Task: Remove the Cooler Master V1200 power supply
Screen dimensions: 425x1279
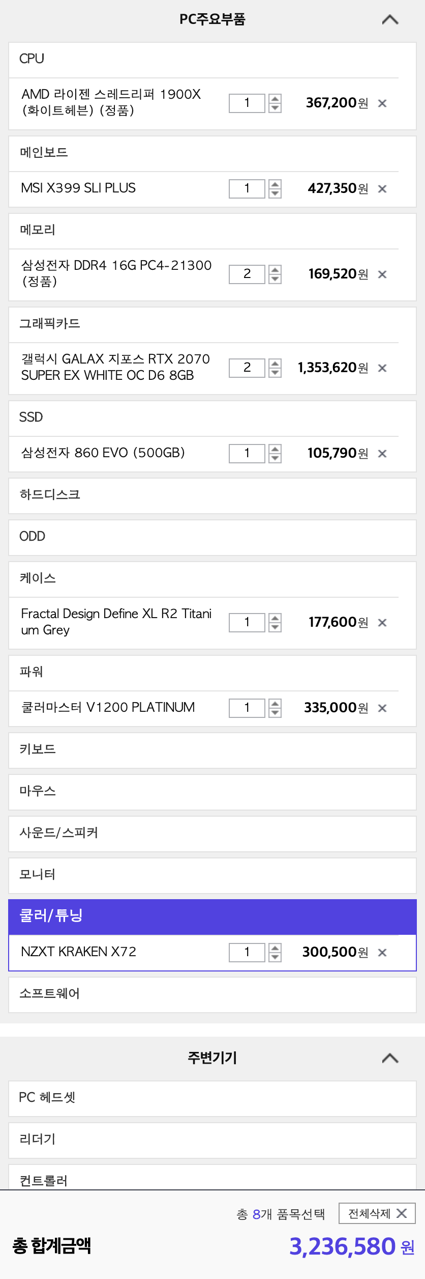Action: [x=382, y=708]
